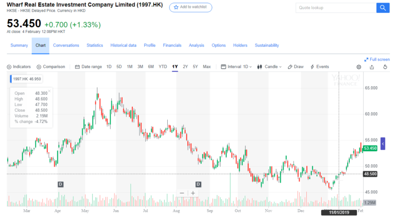Open chart settings gear icon

coord(359,67)
